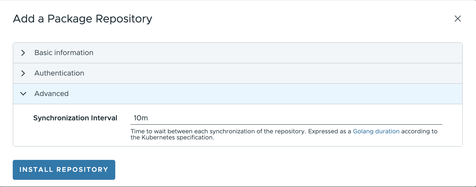This screenshot has height=187, width=476.
Task: Click the Basic information section header
Action: (64, 53)
